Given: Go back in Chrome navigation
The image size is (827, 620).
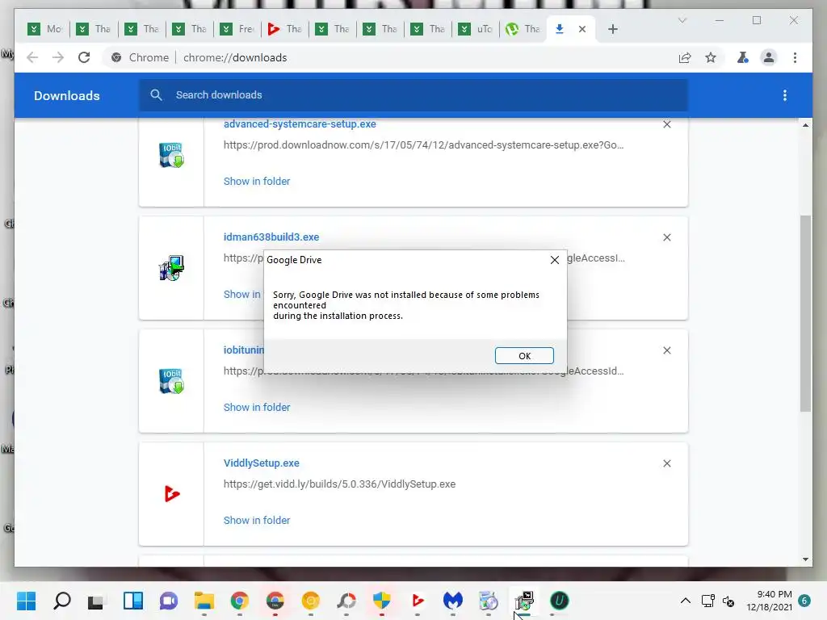Looking at the screenshot, I should coord(32,57).
